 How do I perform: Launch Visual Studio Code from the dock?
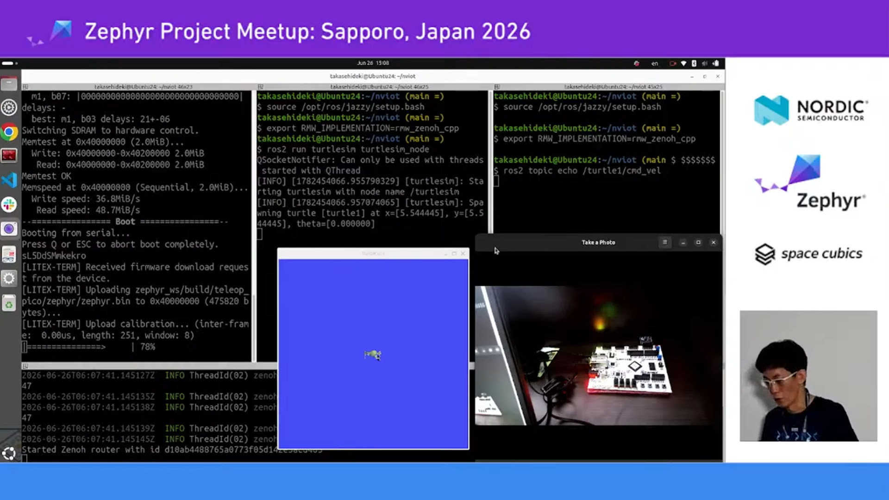coord(9,180)
